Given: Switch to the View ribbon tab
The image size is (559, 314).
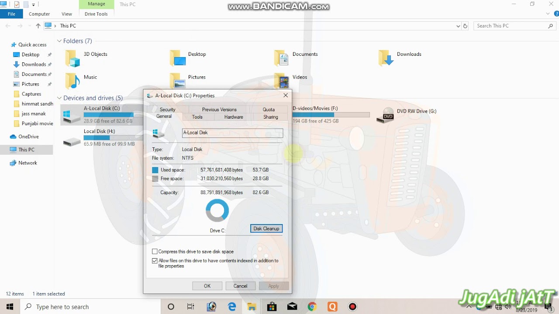Looking at the screenshot, I should [67, 14].
